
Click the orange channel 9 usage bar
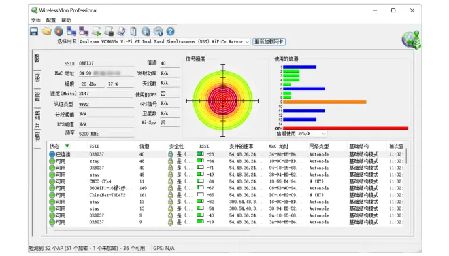point(325,102)
